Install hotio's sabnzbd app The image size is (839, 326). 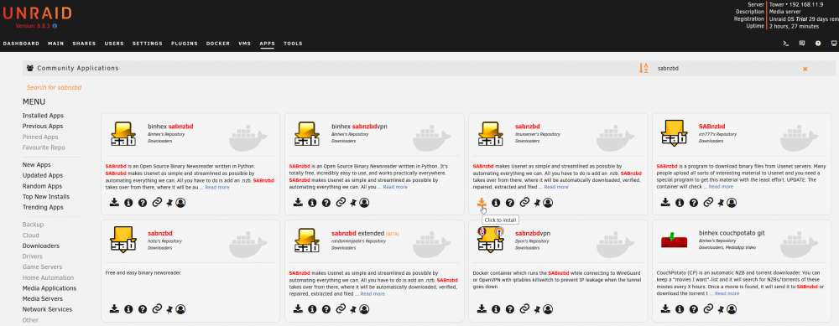click(x=114, y=309)
